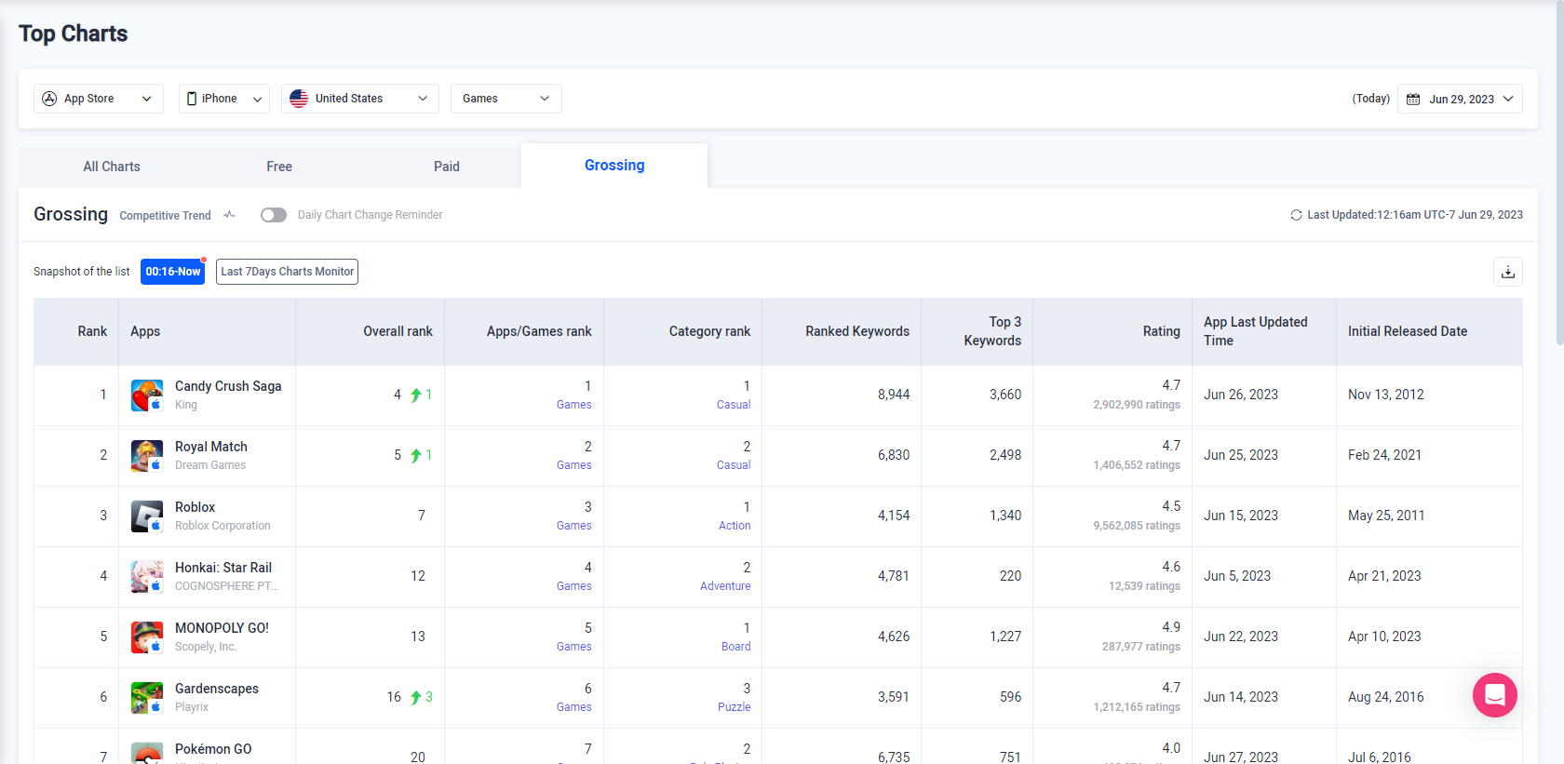Click the Last 7Days Charts Monitor button
This screenshot has height=764, width=1564.
287,272
